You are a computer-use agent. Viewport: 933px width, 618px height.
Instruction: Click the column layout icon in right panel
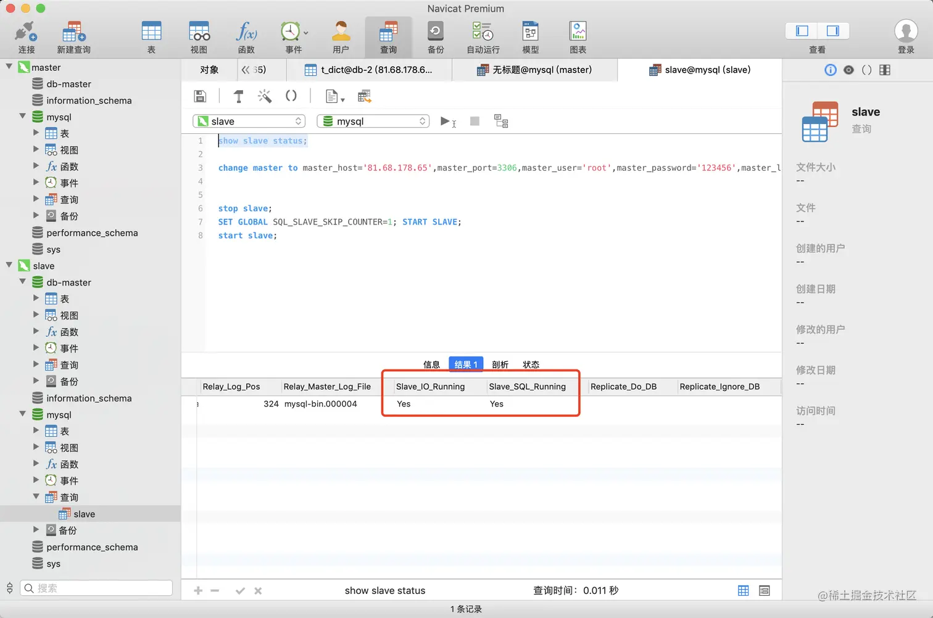885,70
